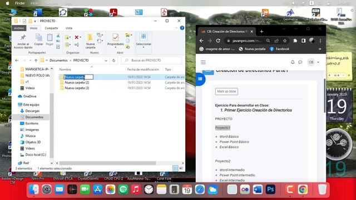Open recent locations dropdown in Explorer

coord(30,61)
